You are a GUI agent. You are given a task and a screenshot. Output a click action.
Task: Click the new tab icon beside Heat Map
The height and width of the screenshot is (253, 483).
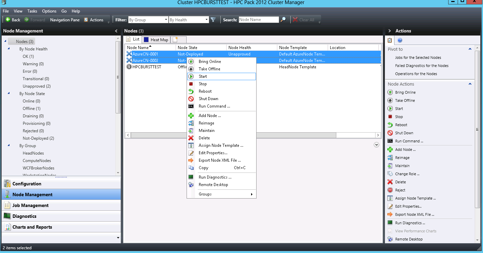pos(175,40)
